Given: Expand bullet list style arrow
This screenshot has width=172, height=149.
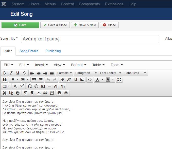Looking at the screenshot, I should tap(17, 79).
